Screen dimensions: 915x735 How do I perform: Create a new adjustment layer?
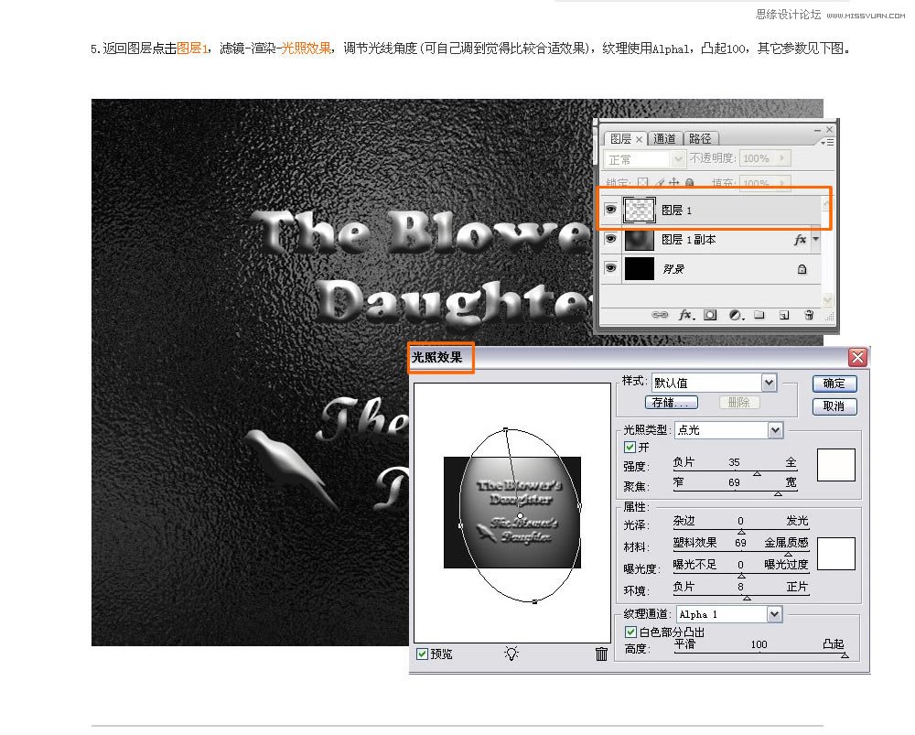click(736, 315)
